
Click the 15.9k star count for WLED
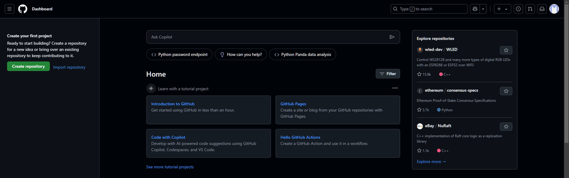pyautogui.click(x=424, y=74)
